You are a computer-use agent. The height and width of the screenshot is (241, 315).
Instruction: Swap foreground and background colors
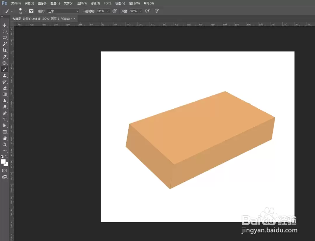[x=7, y=156]
